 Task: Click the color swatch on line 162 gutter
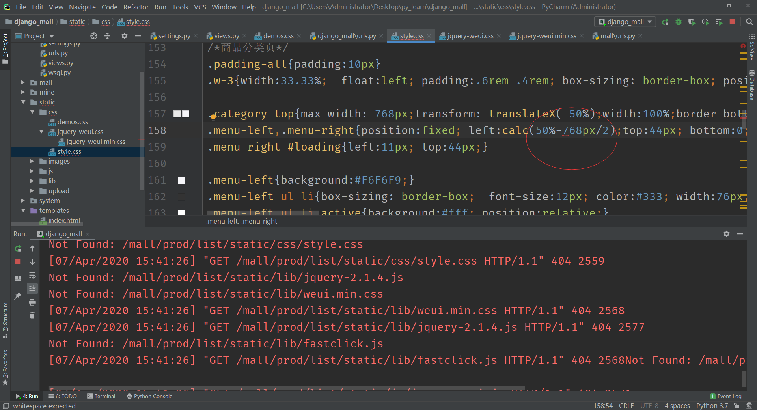(181, 197)
